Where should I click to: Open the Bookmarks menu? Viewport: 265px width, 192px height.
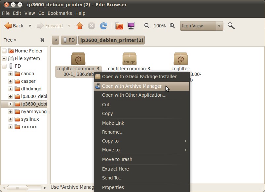[60, 13]
